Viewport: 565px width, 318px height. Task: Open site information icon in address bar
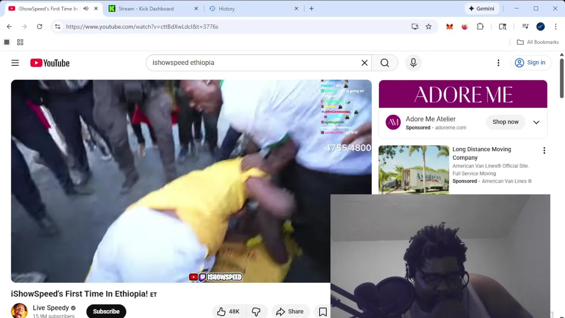coord(57,26)
